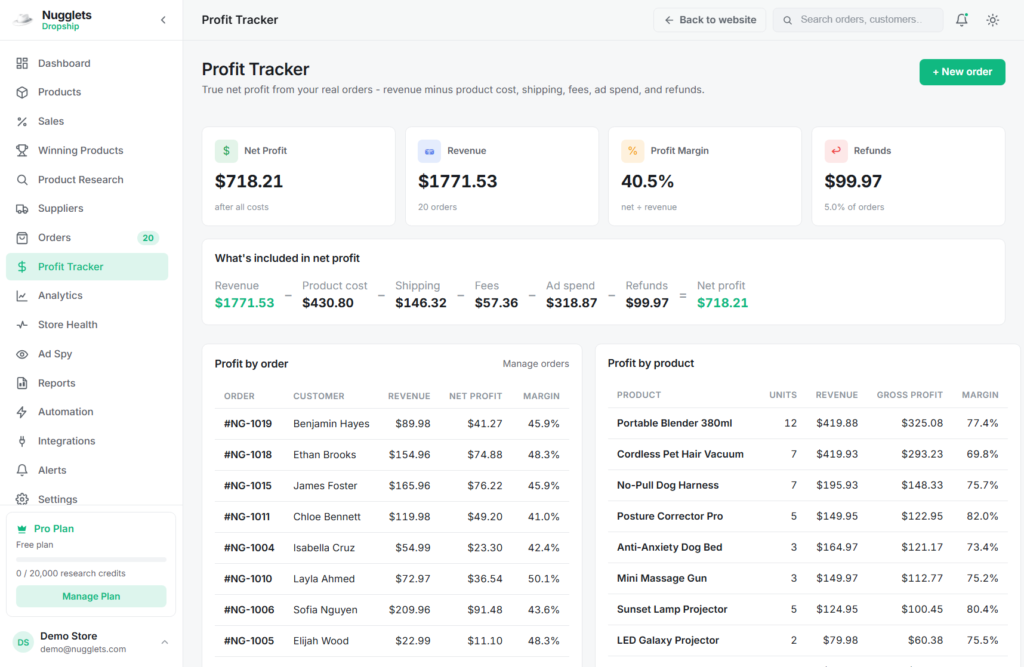
Task: Click Ad spend value $318.87
Action: pos(572,303)
